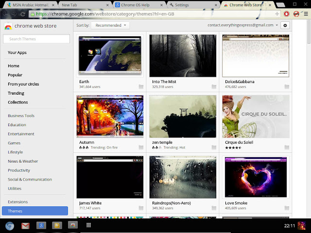This screenshot has height=233, width=311.
Task: Open a new tab button
Action: [x=280, y=5]
